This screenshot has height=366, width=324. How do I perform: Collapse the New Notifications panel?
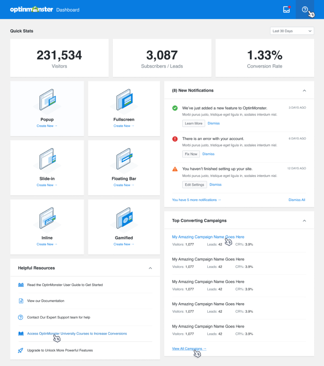(304, 91)
